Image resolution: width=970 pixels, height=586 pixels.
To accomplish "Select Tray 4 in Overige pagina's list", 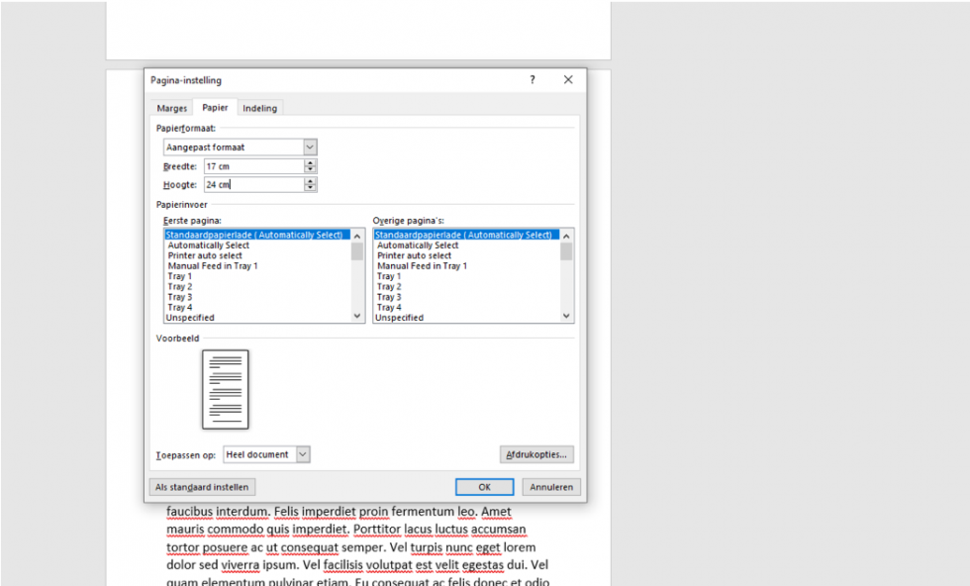I will click(x=389, y=308).
